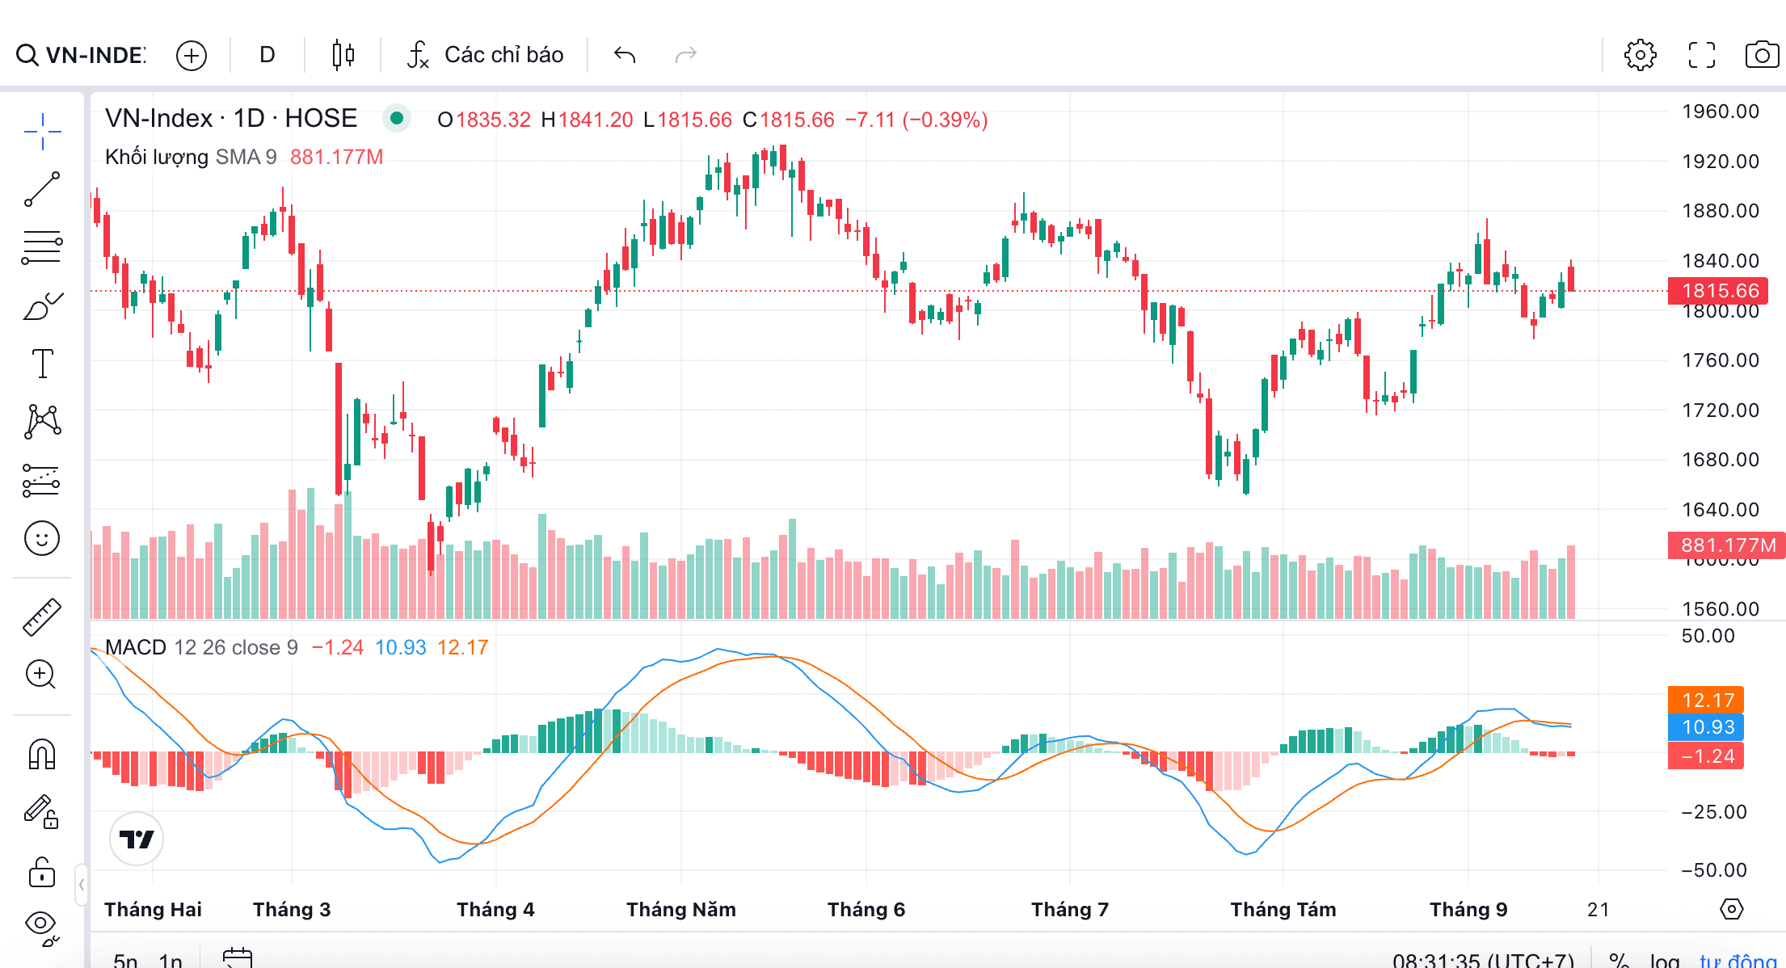1786x968 pixels.
Task: Click the 08:31:35 (UTC+7) timezone selector
Action: pos(1483,960)
